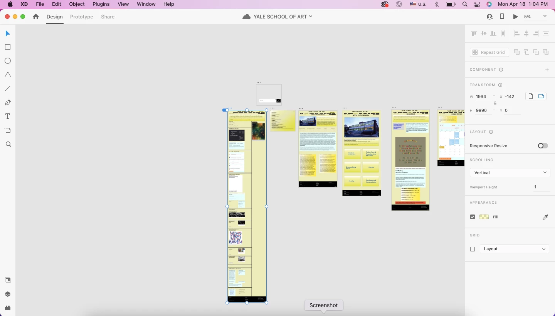Viewport: 555px width, 316px height.
Task: Open invite collaborators icon
Action: [x=489, y=17]
